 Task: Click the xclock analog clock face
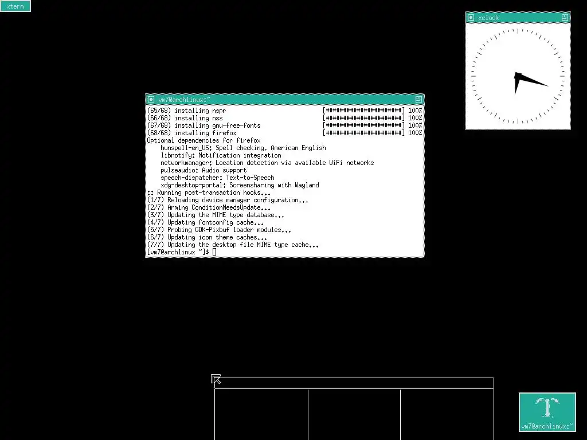click(518, 76)
